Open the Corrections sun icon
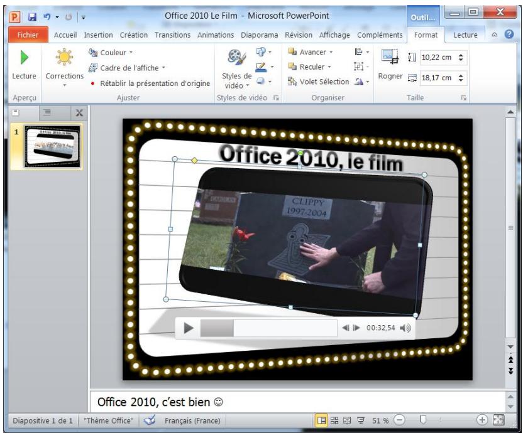 point(64,57)
